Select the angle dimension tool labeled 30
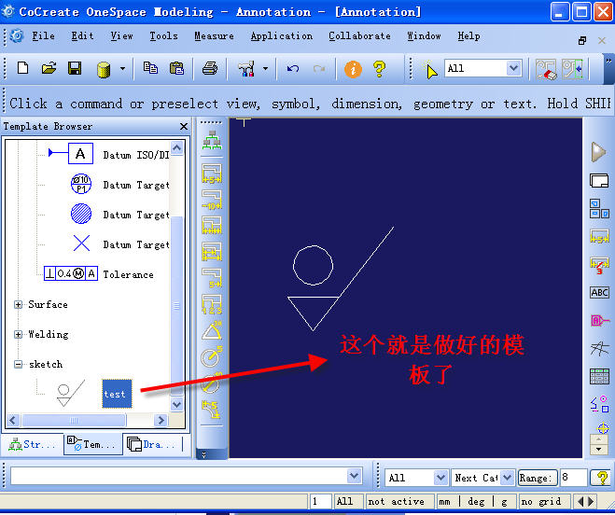 coord(212,330)
